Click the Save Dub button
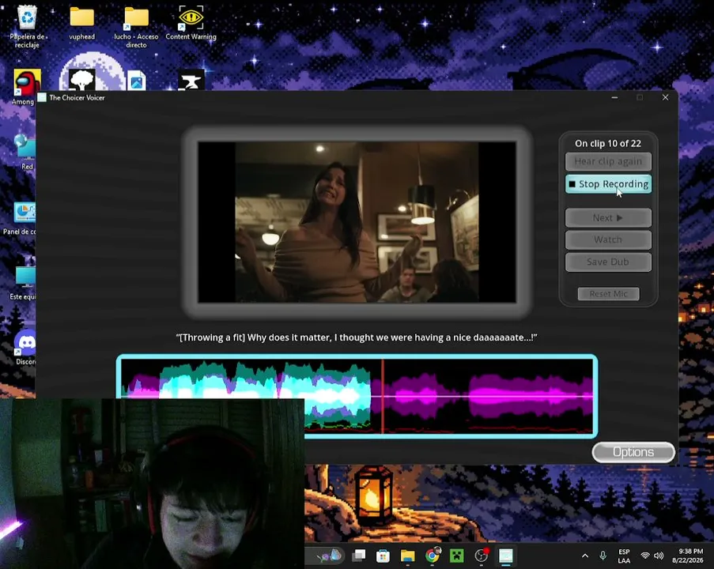Image resolution: width=714 pixels, height=569 pixels. (x=608, y=262)
